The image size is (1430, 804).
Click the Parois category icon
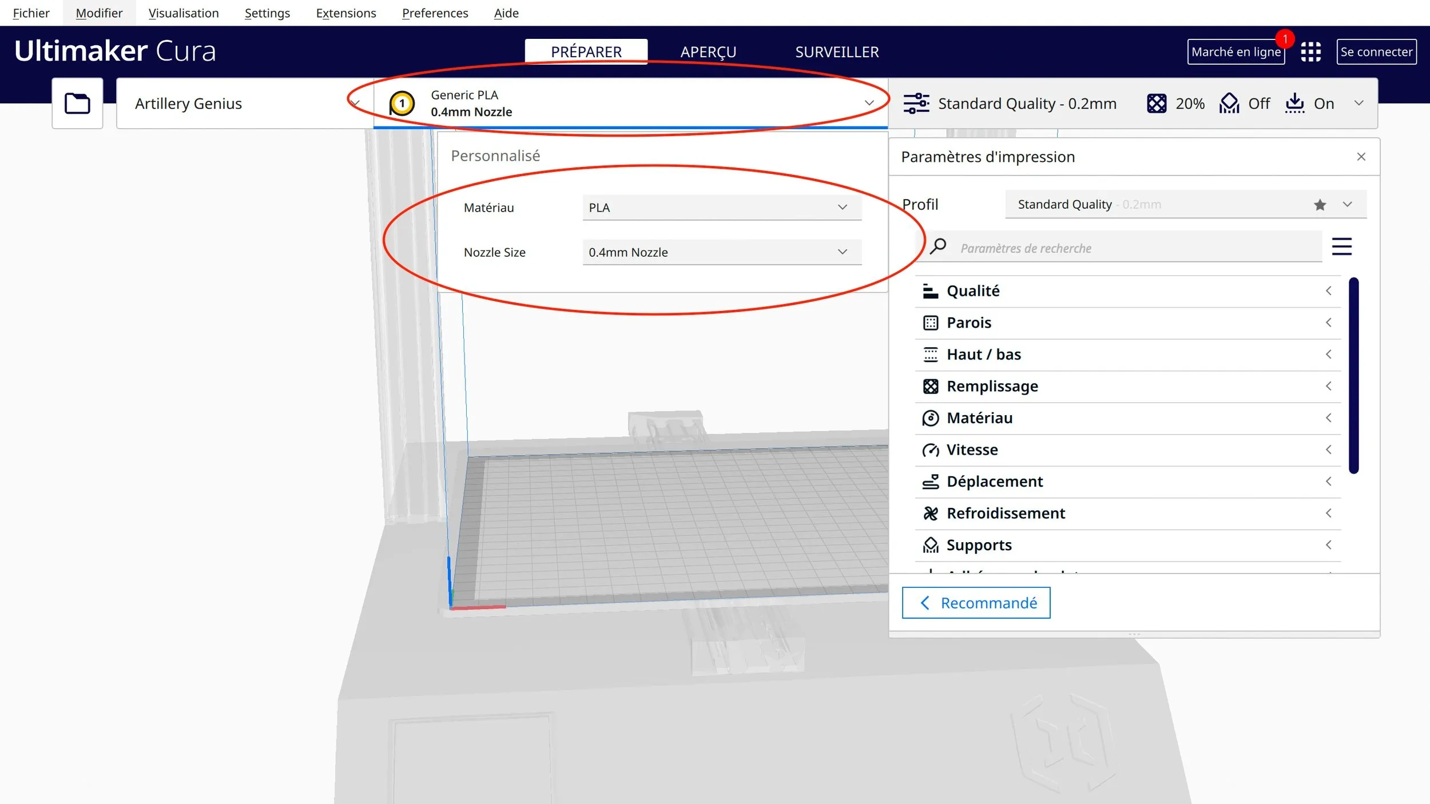pyautogui.click(x=931, y=323)
